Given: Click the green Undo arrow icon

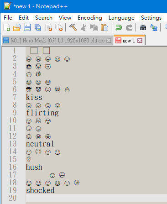Looking at the screenshot, I should (119, 28).
